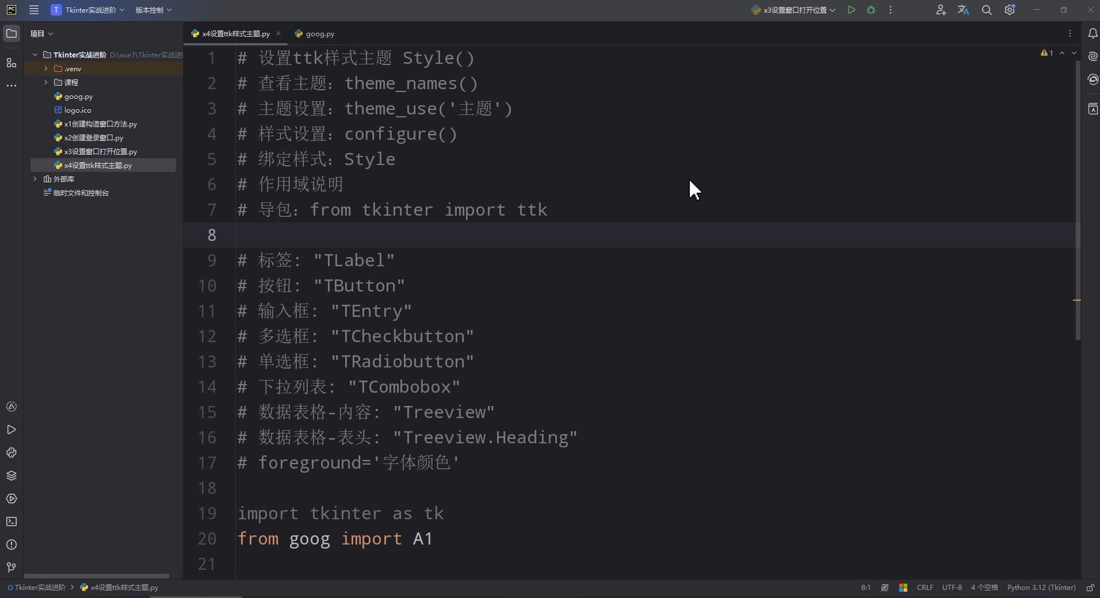Open the IDE settings gear icon
The width and height of the screenshot is (1100, 598).
(x=1010, y=10)
